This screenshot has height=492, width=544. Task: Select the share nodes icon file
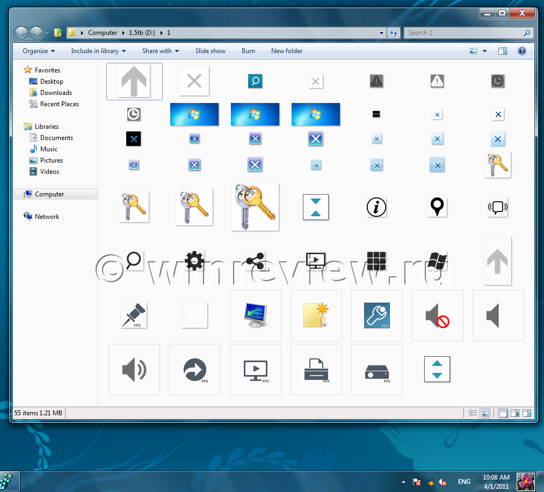[255, 261]
